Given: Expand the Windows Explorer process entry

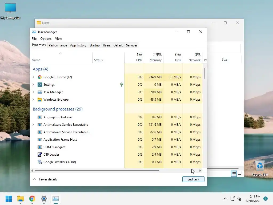Looking at the screenshot, I should coord(33,100).
